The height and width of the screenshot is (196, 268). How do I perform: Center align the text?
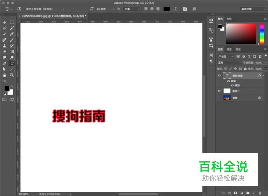pos(152,9)
